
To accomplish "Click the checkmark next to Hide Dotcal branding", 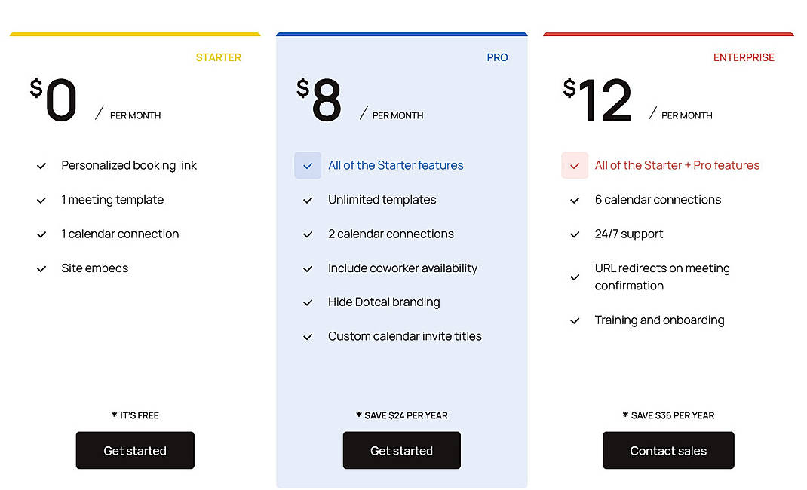I will pyautogui.click(x=308, y=302).
